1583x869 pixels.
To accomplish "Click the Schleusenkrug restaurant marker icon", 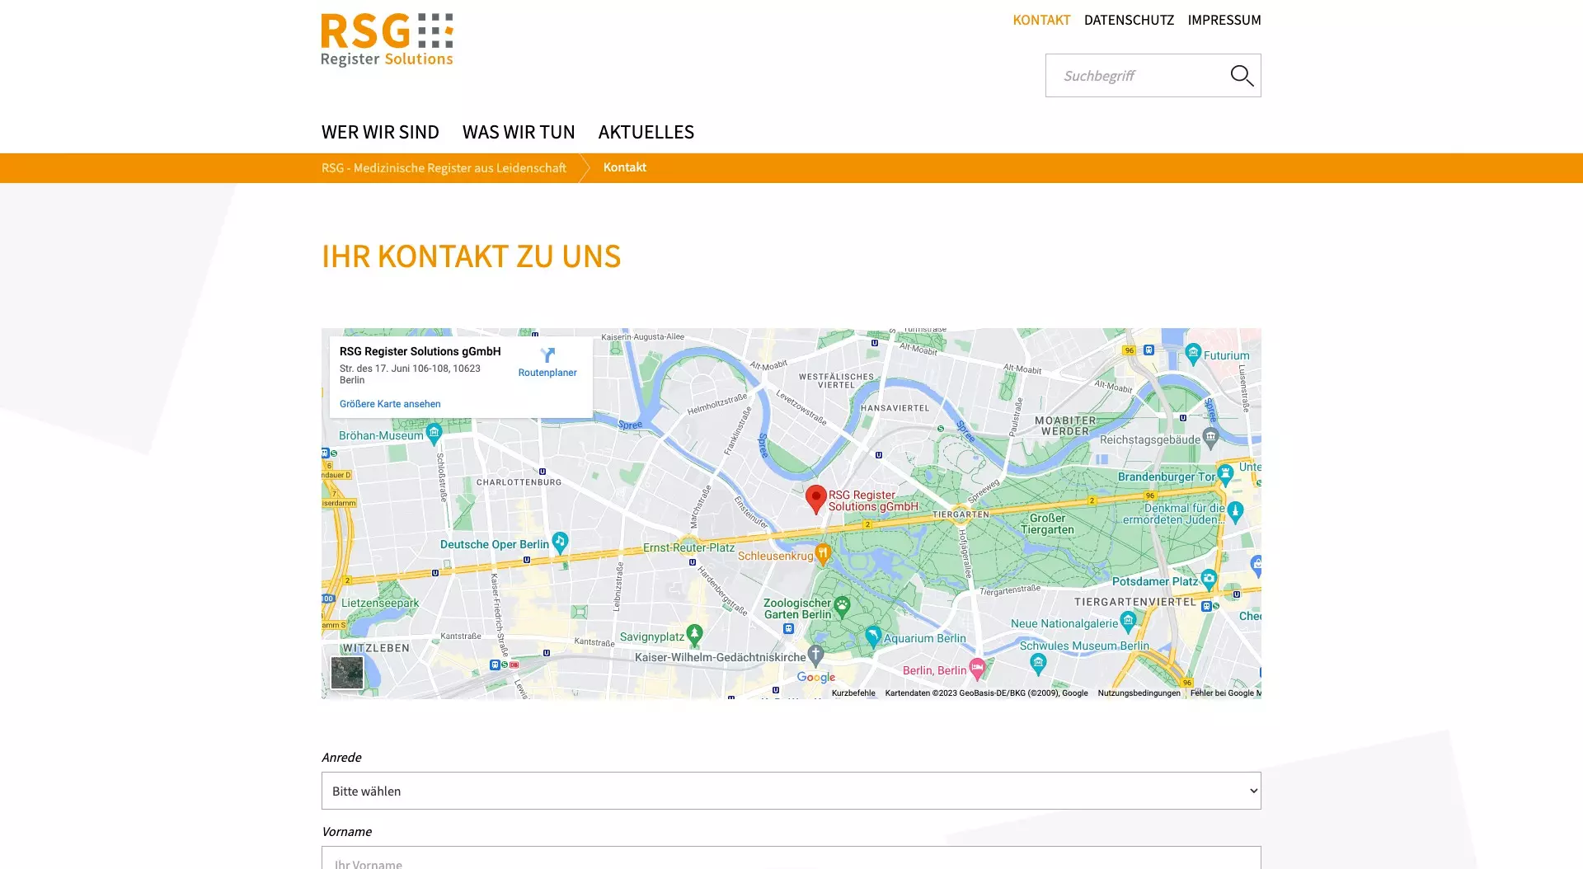I will click(822, 553).
